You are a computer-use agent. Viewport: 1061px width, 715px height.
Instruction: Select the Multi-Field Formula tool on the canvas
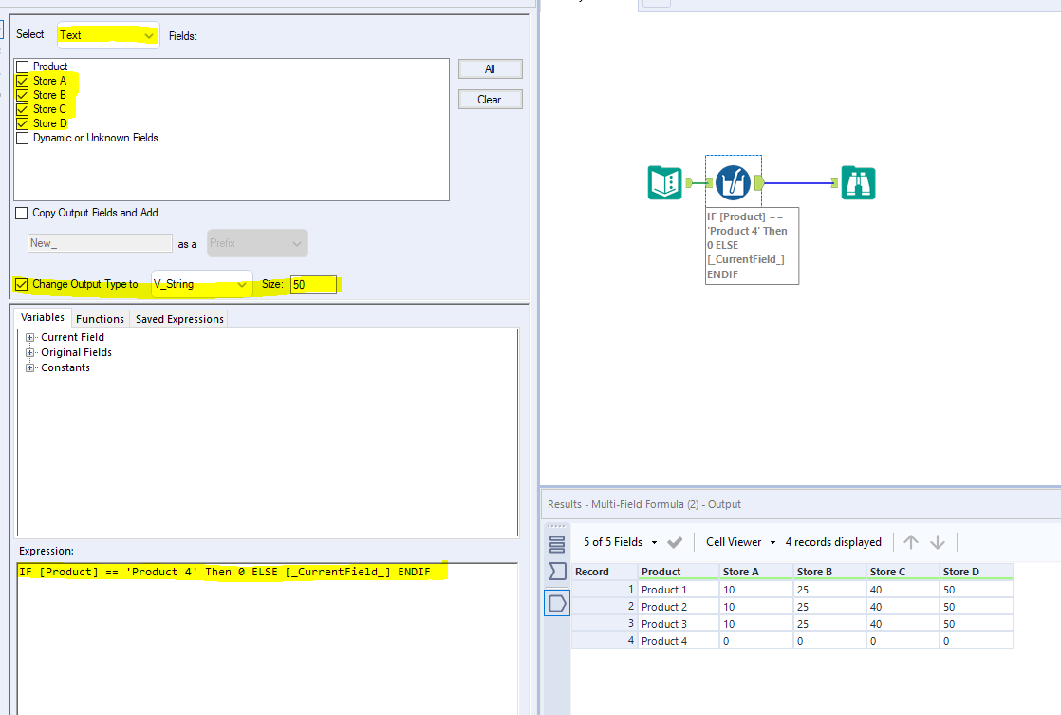(x=732, y=183)
